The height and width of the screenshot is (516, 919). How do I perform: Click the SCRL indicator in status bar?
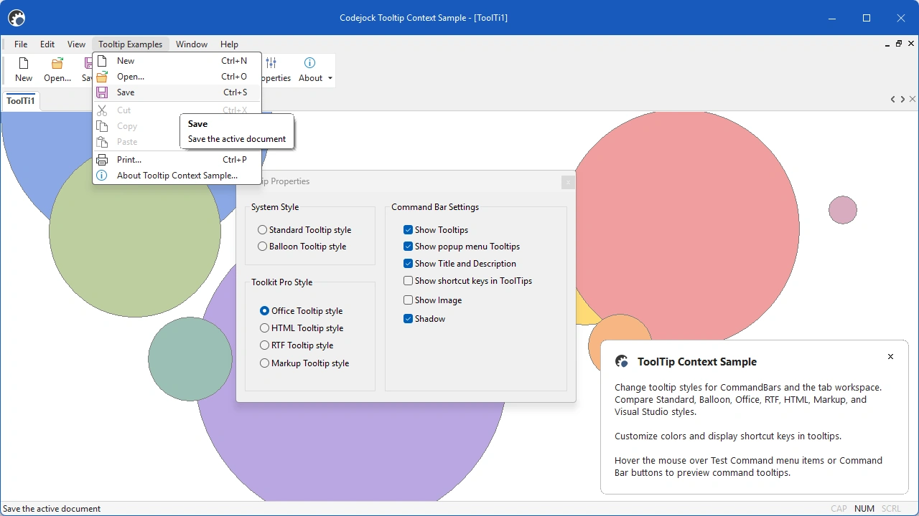pos(891,509)
